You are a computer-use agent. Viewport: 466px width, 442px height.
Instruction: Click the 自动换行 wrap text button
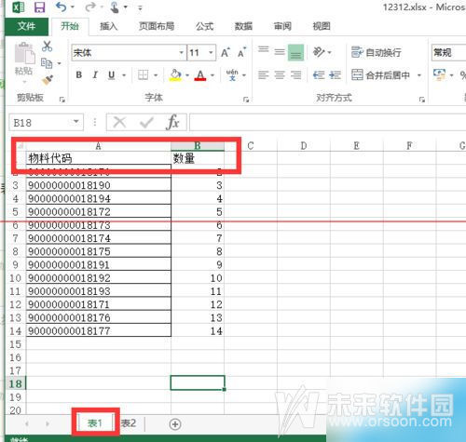point(376,52)
